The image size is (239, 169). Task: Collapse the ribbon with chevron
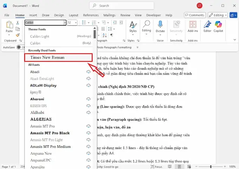tap(234, 40)
